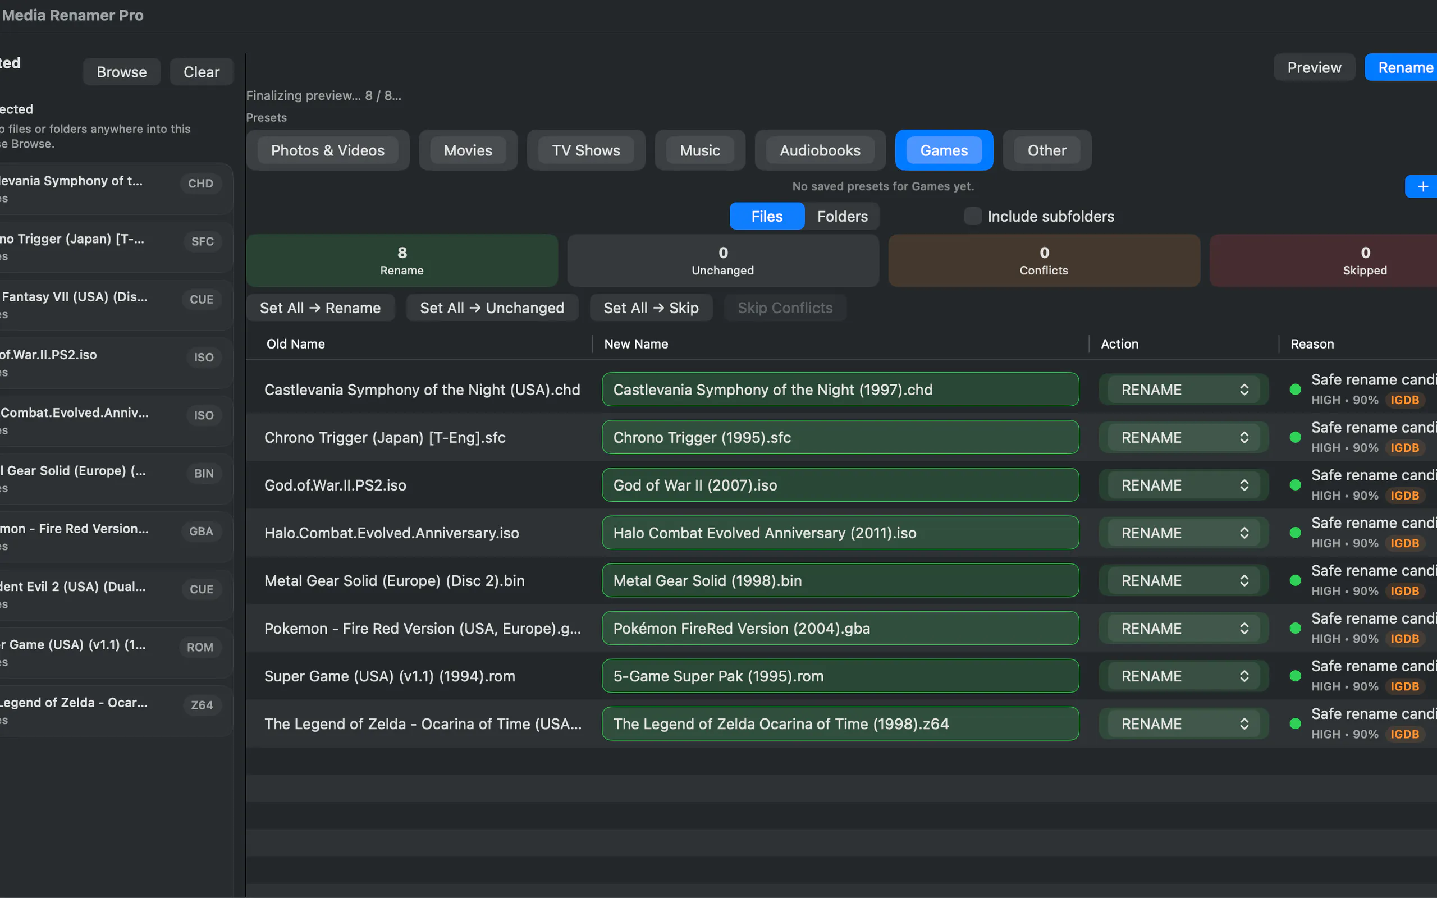
Task: Click IGDB badge on Chrono Trigger row
Action: [x=1404, y=448]
